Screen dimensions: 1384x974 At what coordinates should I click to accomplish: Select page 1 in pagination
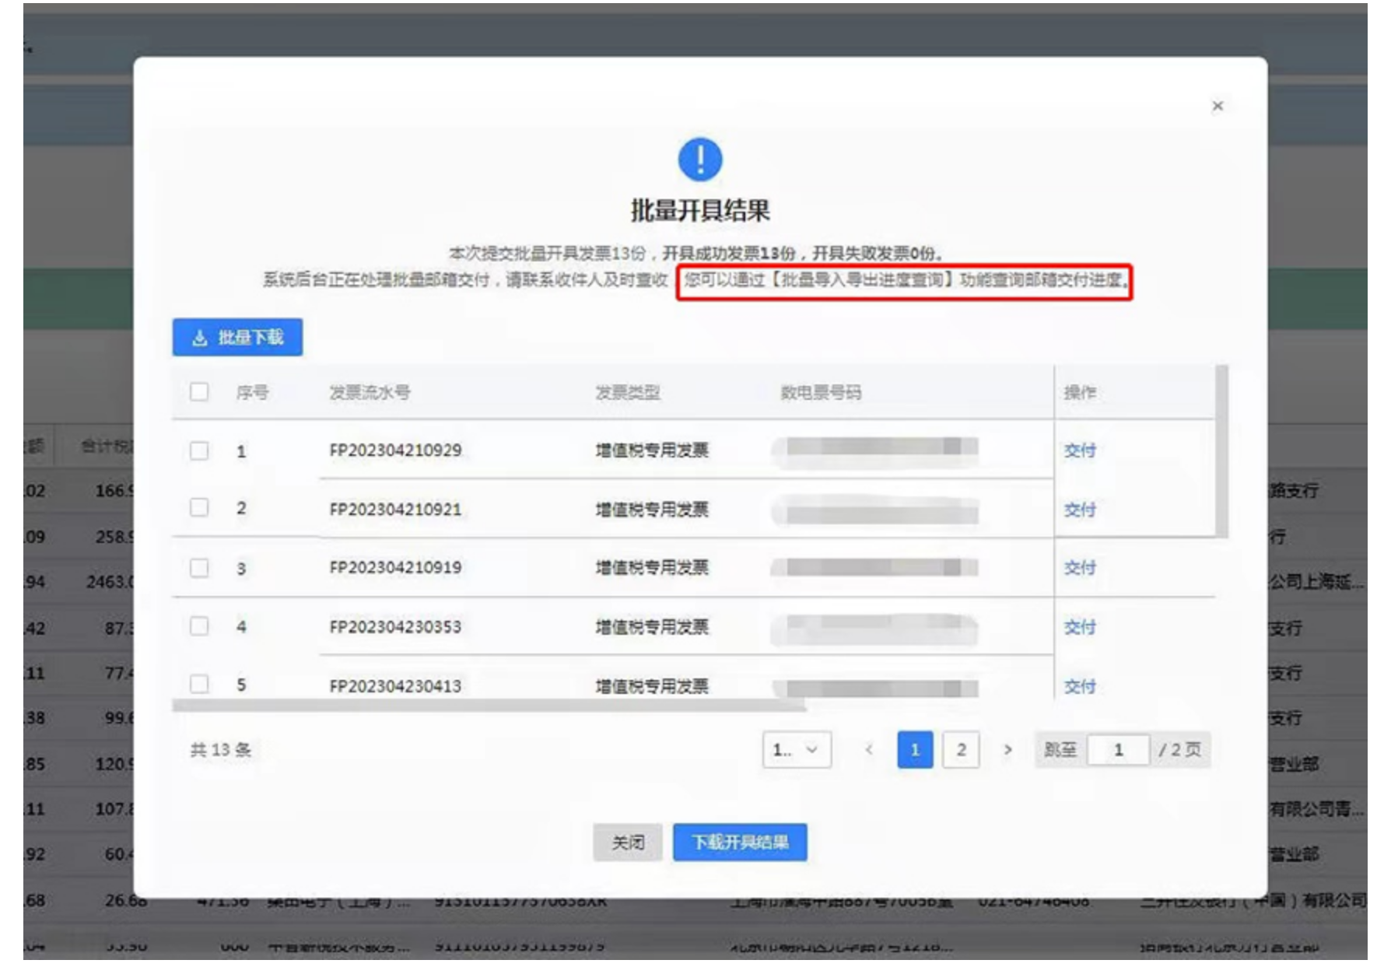(x=915, y=750)
